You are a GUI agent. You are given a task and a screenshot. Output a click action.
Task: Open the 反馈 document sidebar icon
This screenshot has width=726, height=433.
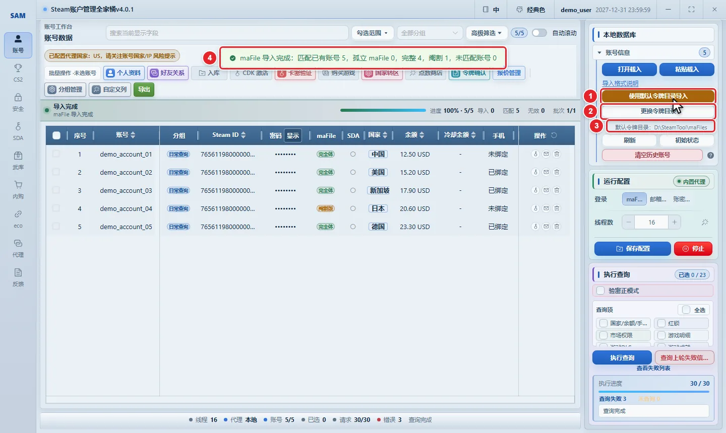(18, 277)
